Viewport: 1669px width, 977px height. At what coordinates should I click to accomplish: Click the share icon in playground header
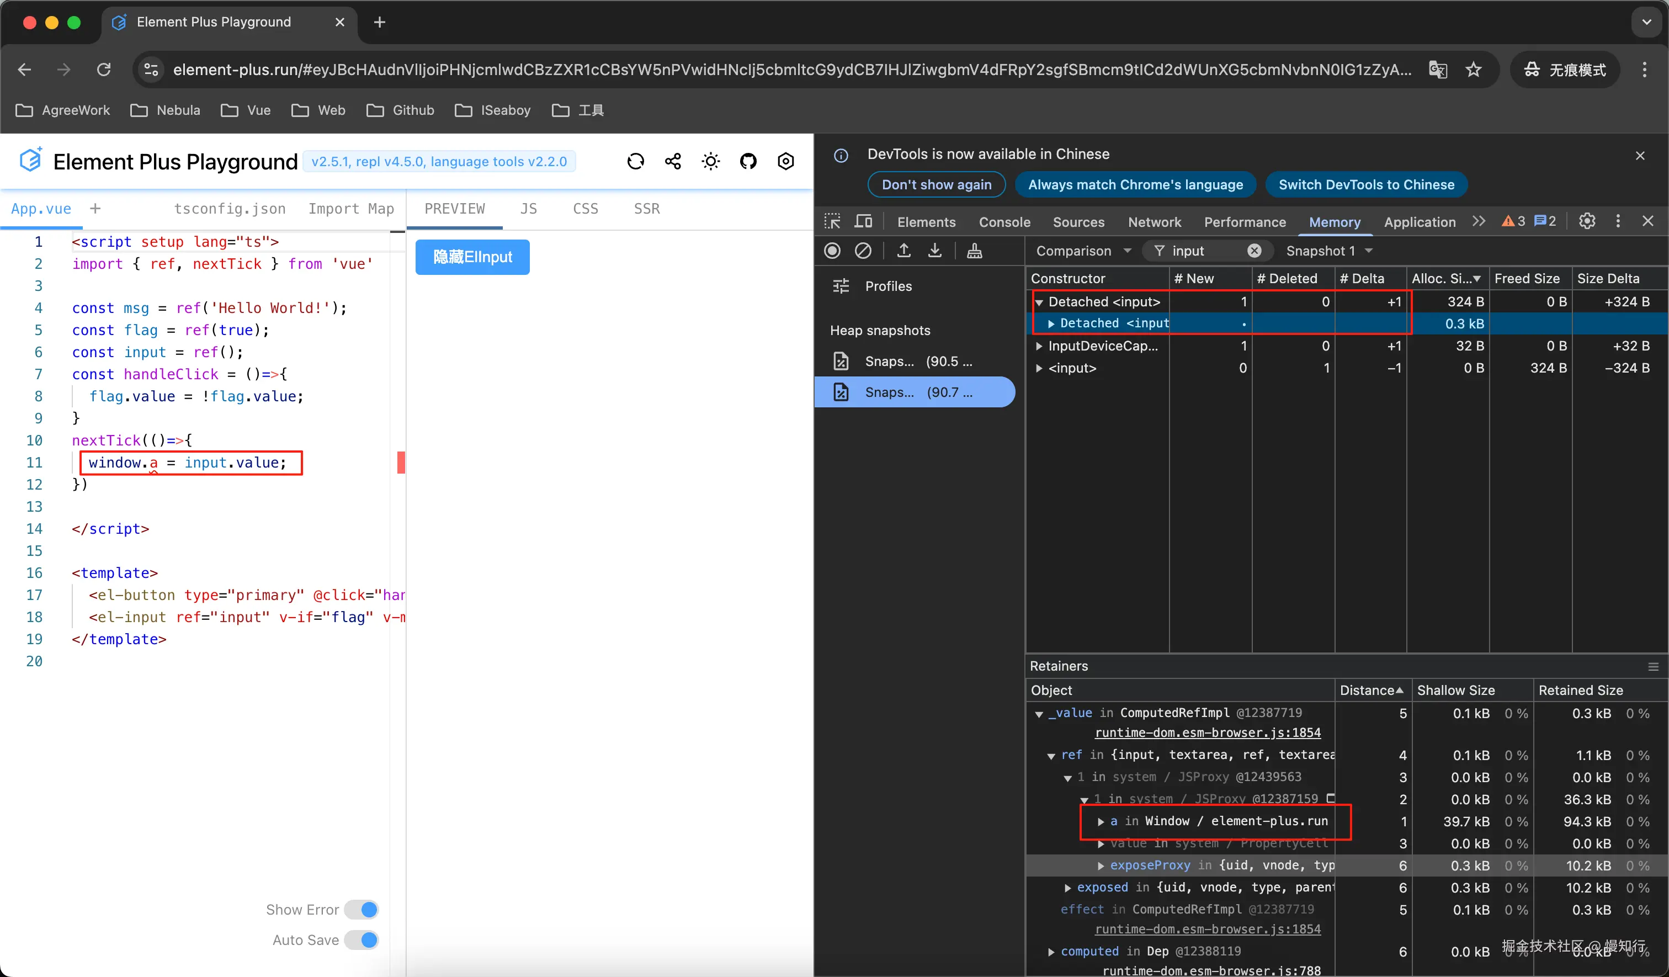[x=673, y=161]
